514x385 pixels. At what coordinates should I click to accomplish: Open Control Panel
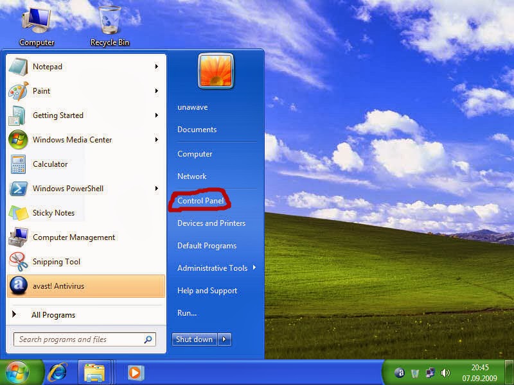point(200,201)
